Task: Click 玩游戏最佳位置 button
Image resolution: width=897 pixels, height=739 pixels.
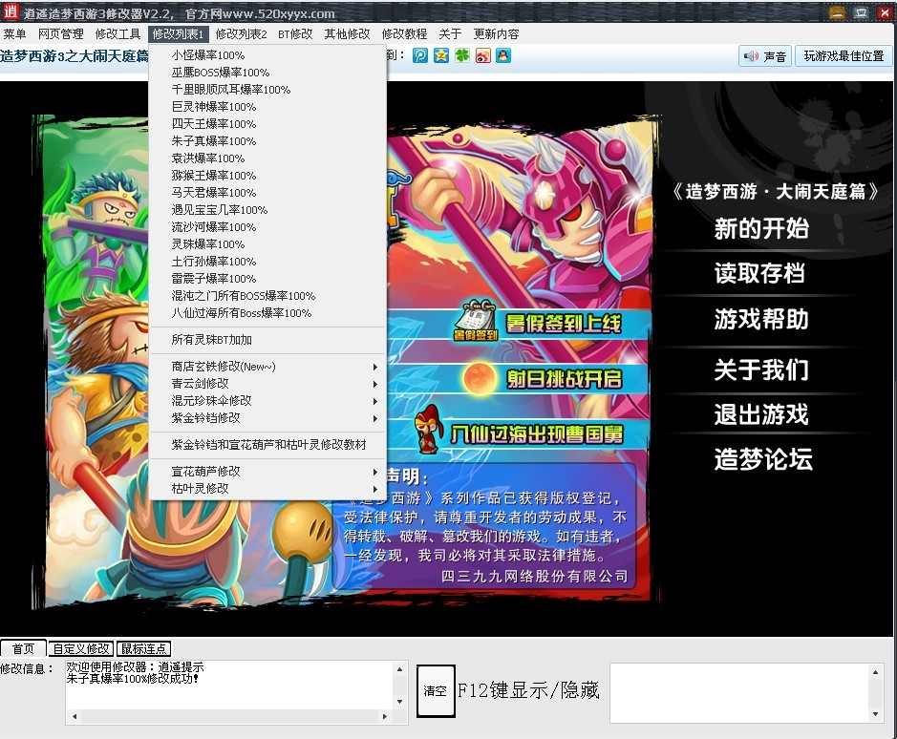Action: pos(844,56)
